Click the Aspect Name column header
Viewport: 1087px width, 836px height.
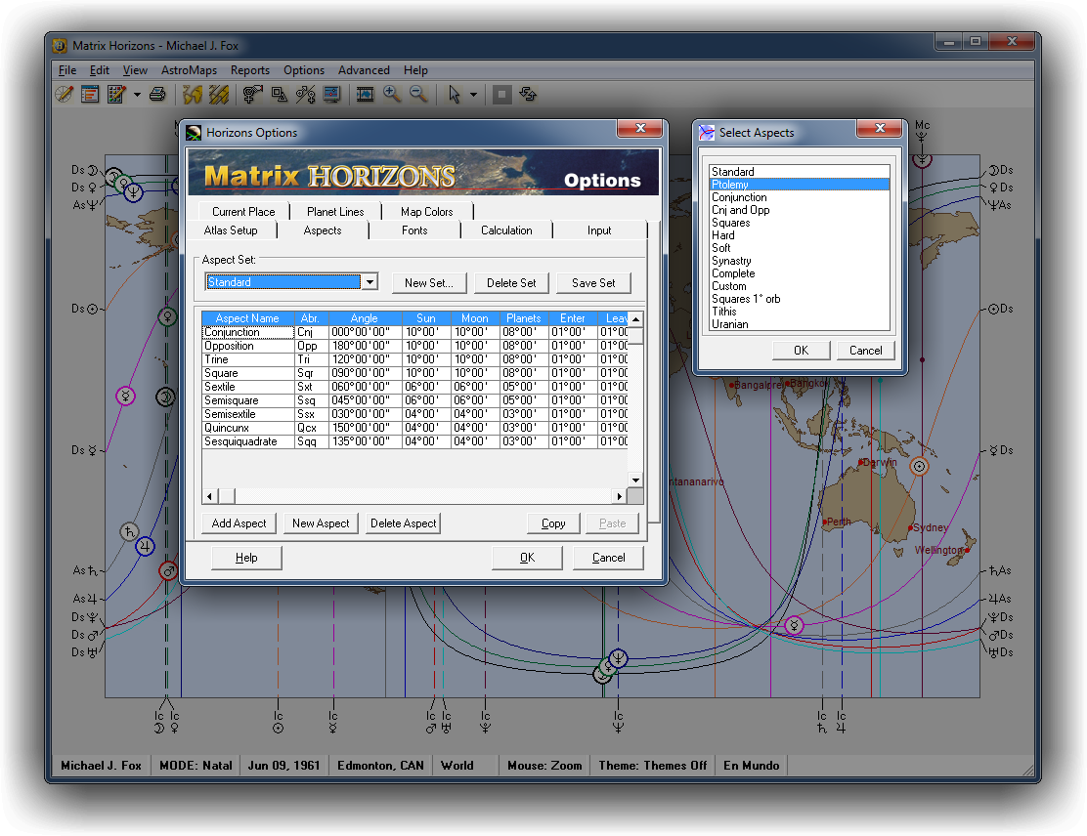247,318
